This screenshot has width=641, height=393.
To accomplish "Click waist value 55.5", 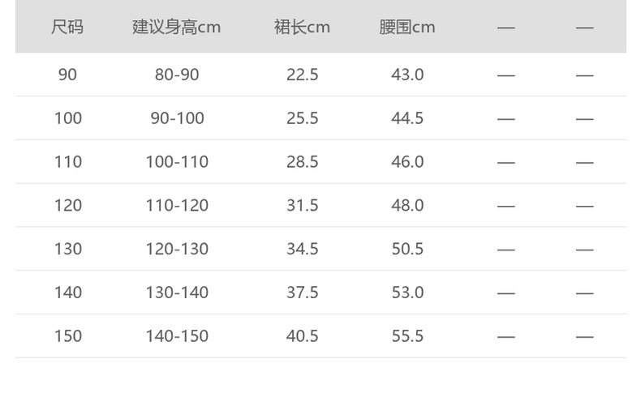I will (x=407, y=336).
